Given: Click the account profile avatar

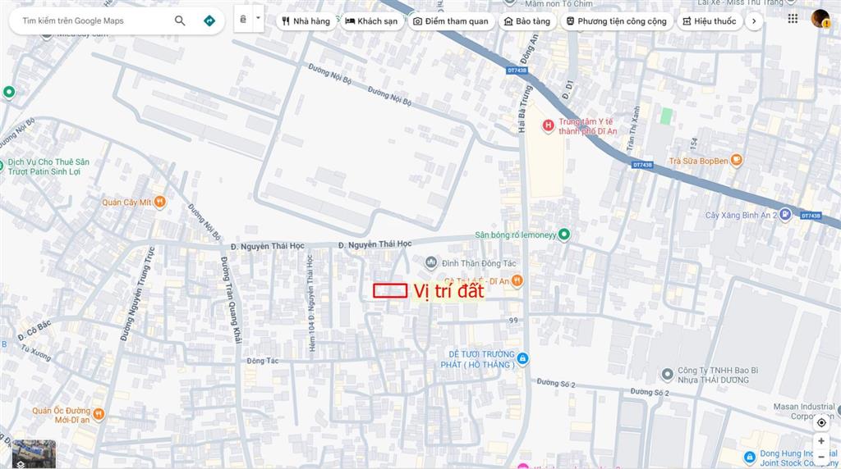Looking at the screenshot, I should click(820, 18).
